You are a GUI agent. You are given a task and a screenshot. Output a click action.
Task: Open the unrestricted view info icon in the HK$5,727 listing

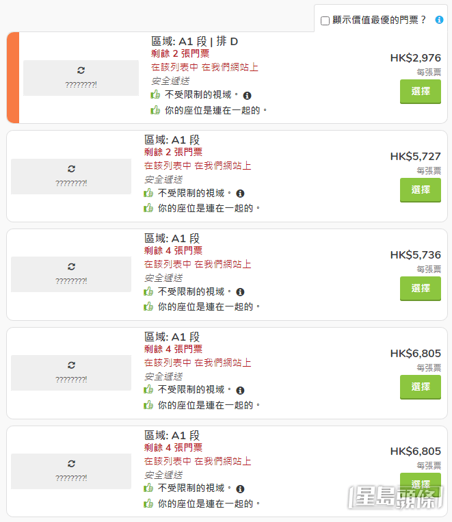tap(240, 194)
